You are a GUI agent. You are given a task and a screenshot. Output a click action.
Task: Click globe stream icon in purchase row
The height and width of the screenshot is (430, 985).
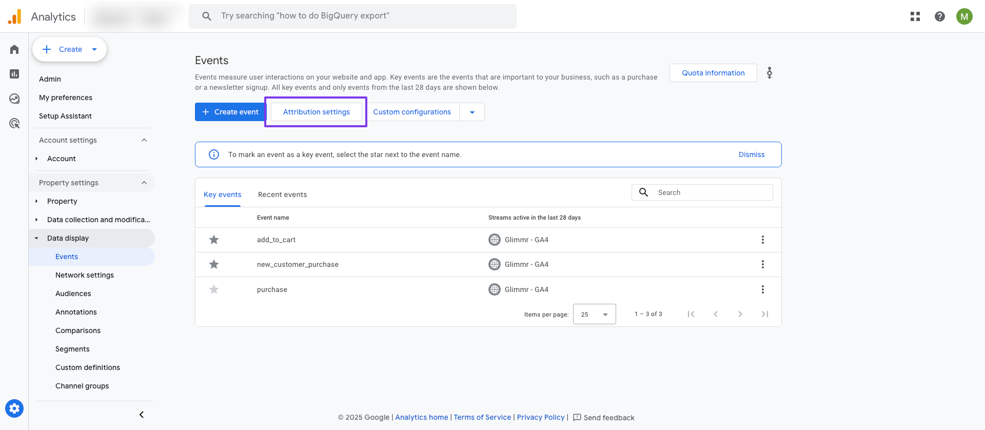pyautogui.click(x=495, y=289)
